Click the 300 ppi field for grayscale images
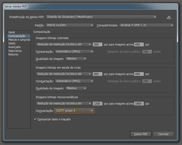This screenshot has width=182, height=145. [x=97, y=74]
